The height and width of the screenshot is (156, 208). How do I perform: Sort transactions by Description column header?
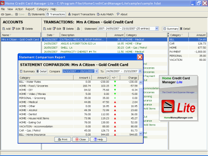(x=83, y=35)
